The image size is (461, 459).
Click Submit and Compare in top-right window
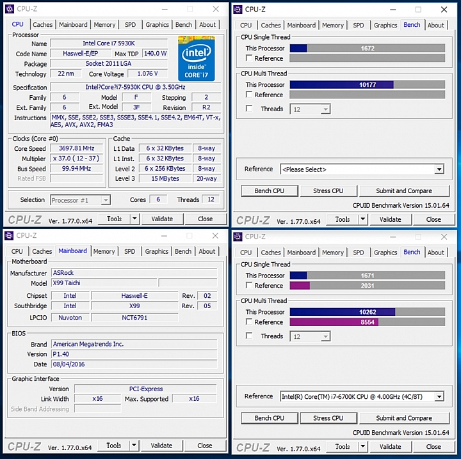pyautogui.click(x=404, y=191)
